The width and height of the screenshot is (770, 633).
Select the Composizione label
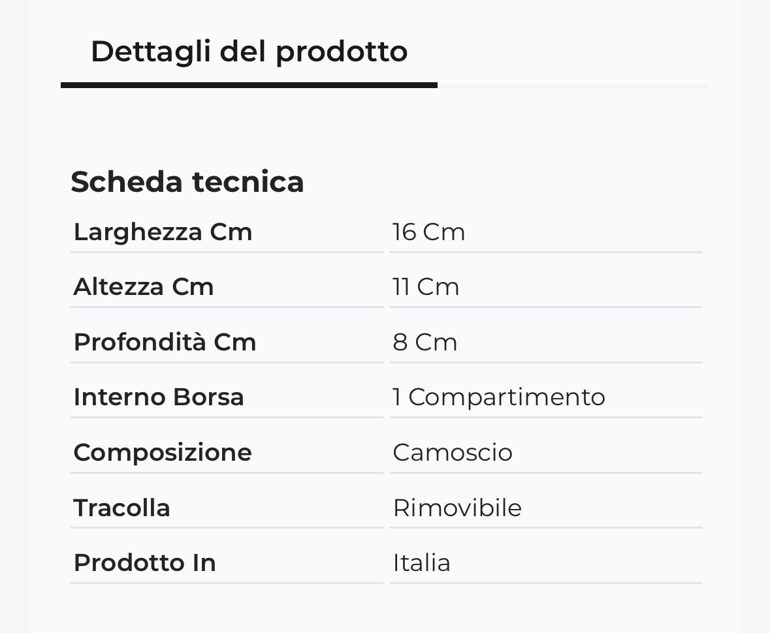click(163, 452)
